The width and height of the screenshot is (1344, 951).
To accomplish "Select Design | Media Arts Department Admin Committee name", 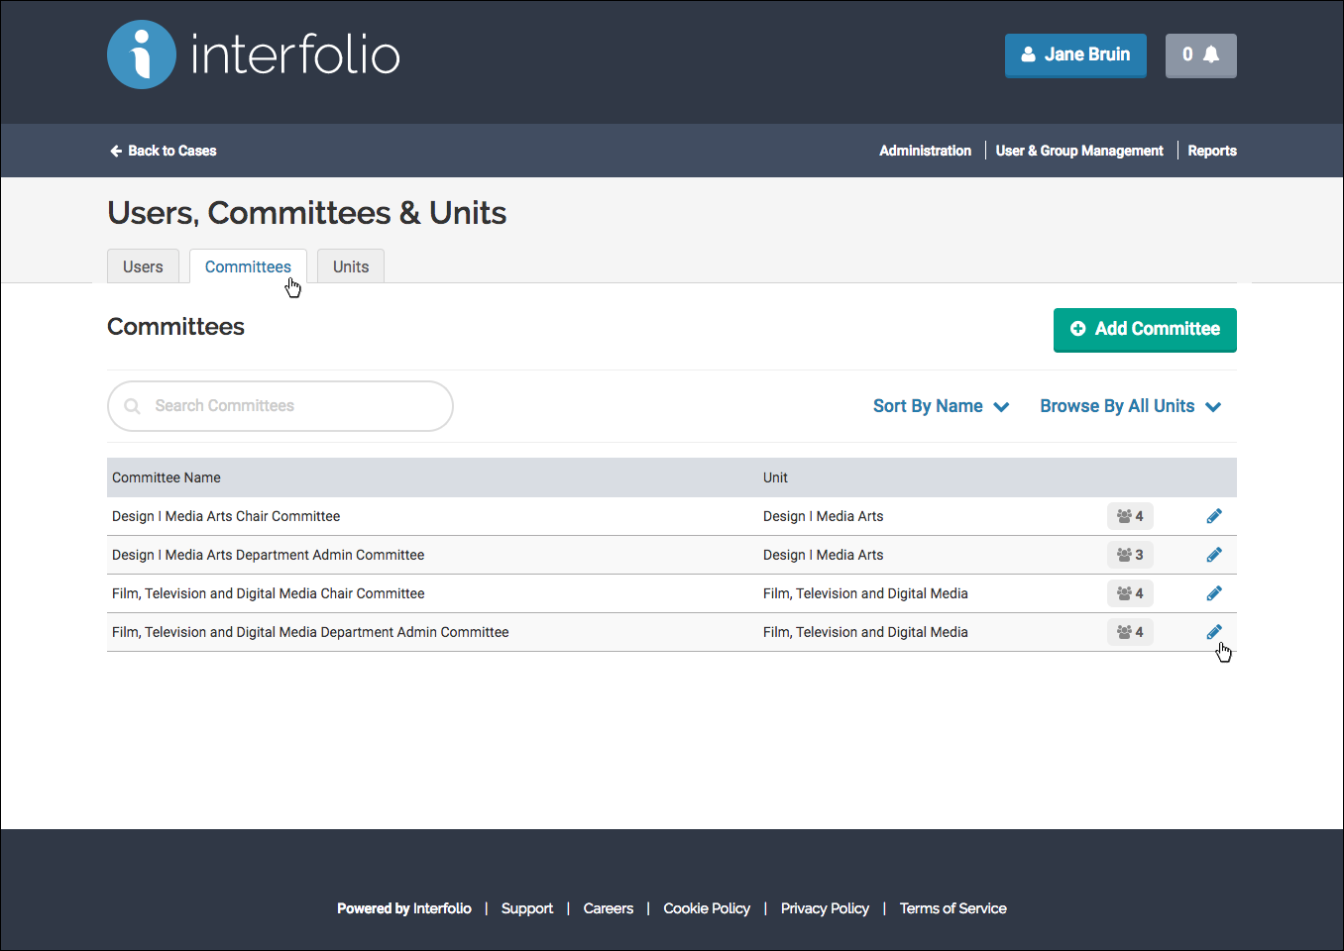I will tap(268, 555).
